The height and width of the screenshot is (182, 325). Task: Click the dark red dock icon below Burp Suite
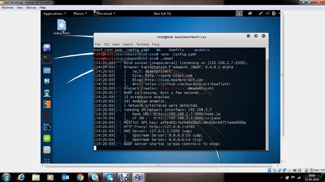click(x=47, y=116)
